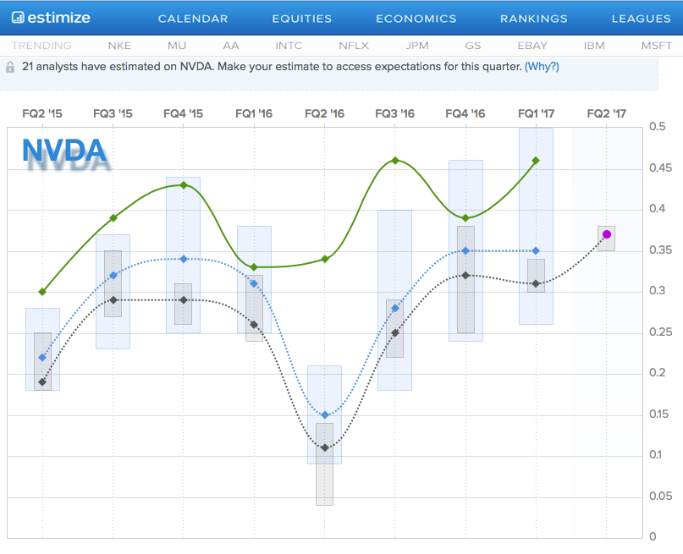Viewport: 683px width, 554px height.
Task: Select trending ticker JPM
Action: 417,46
